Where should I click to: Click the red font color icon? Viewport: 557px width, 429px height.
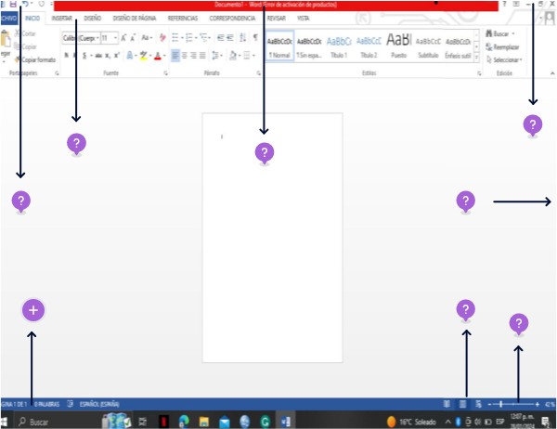coord(158,56)
